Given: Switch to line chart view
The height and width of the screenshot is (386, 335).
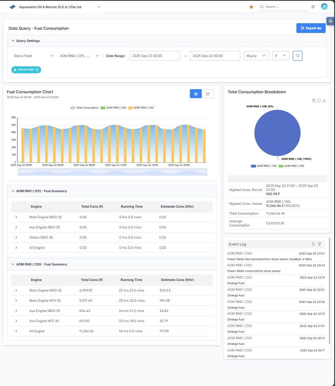Looking at the screenshot, I should tap(208, 94).
